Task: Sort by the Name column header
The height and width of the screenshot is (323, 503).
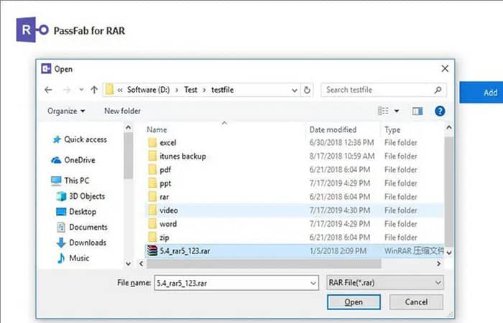Action: [x=157, y=130]
